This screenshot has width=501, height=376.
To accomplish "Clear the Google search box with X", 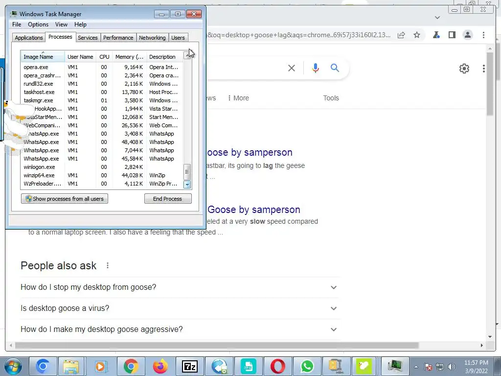I will [x=292, y=68].
